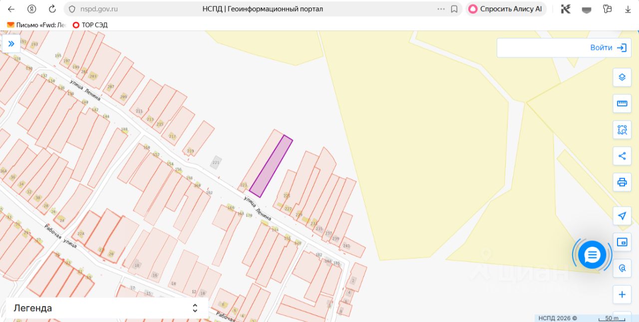Share the current map view

coord(622,156)
